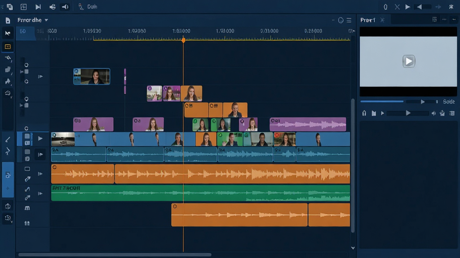Viewport: 460px width, 258px height.
Task: Click the skip-to-end icon in the top toolbar
Action: pyautogui.click(x=38, y=7)
